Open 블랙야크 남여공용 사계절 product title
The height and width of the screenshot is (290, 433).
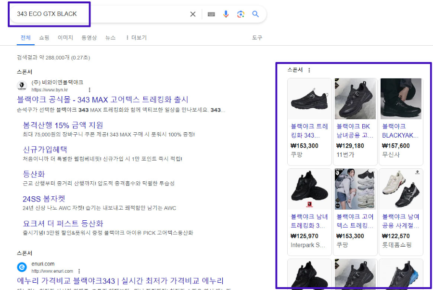401,221
